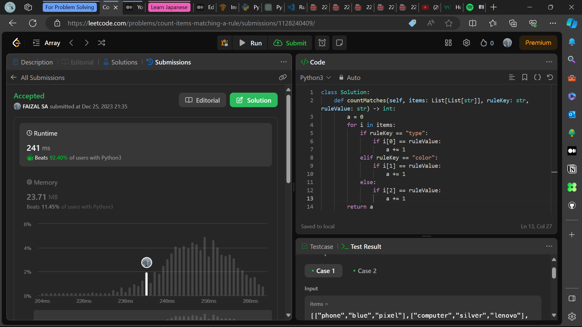The height and width of the screenshot is (327, 582).
Task: Open the notes sticky icon
Action: [x=339, y=43]
